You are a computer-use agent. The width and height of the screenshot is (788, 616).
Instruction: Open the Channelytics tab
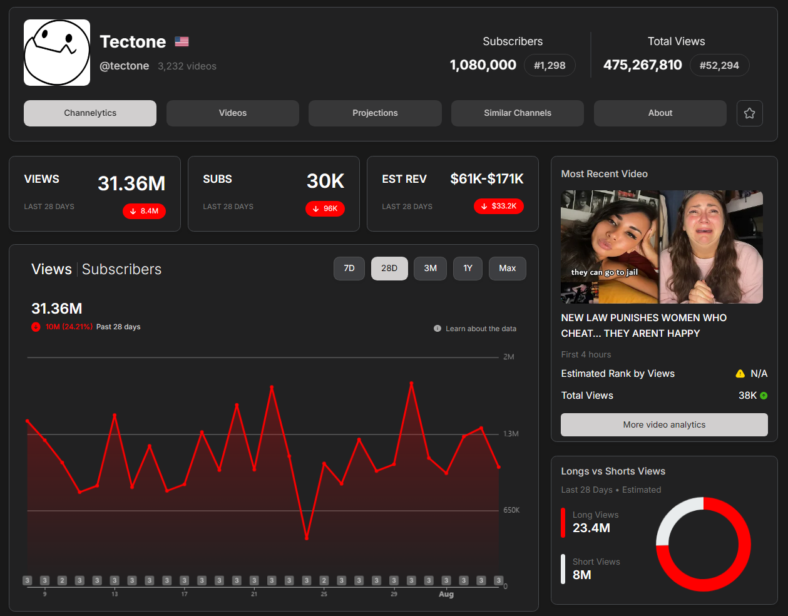click(x=90, y=113)
